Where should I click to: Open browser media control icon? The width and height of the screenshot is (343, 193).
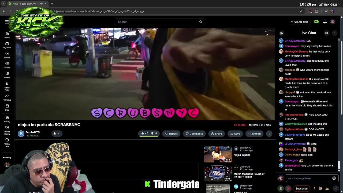[326, 11]
